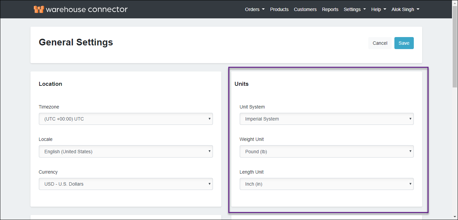Viewport: 458px width, 220px height.
Task: Open the Alok Singh user menu
Action: (405, 9)
